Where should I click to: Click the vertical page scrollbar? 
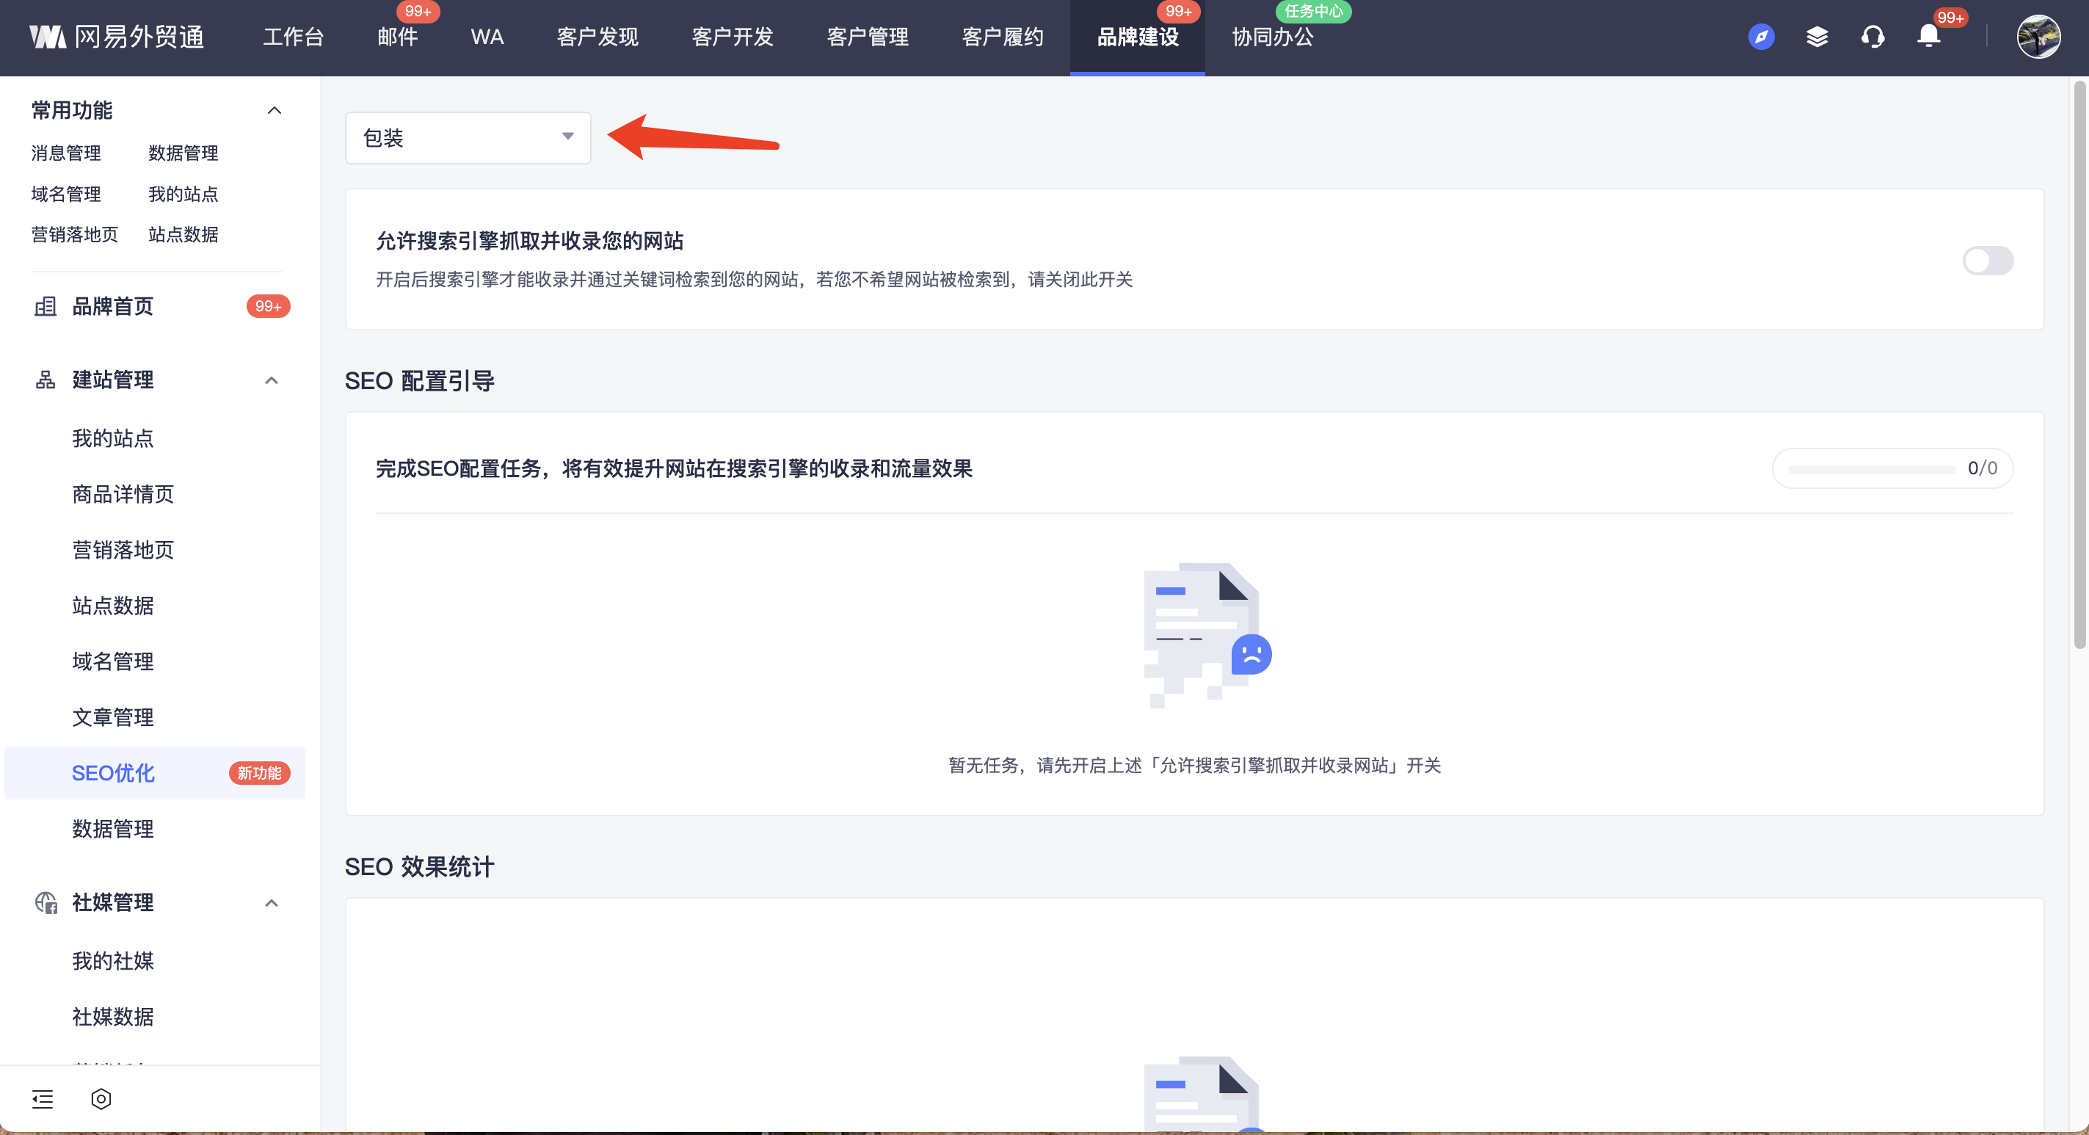tap(2079, 365)
